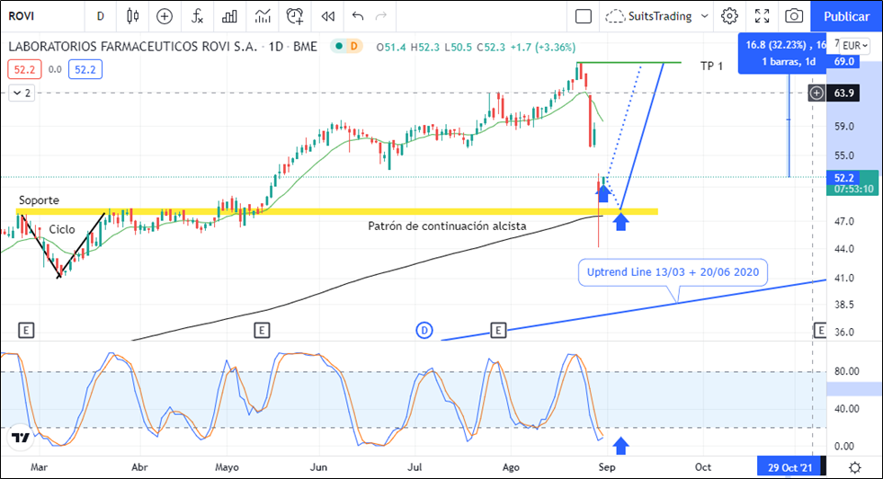Start bar replay with the rewind icon
Image resolution: width=883 pixels, height=479 pixels.
[x=328, y=16]
